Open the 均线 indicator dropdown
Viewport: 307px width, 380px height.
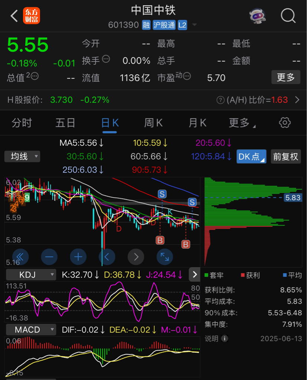(22, 156)
